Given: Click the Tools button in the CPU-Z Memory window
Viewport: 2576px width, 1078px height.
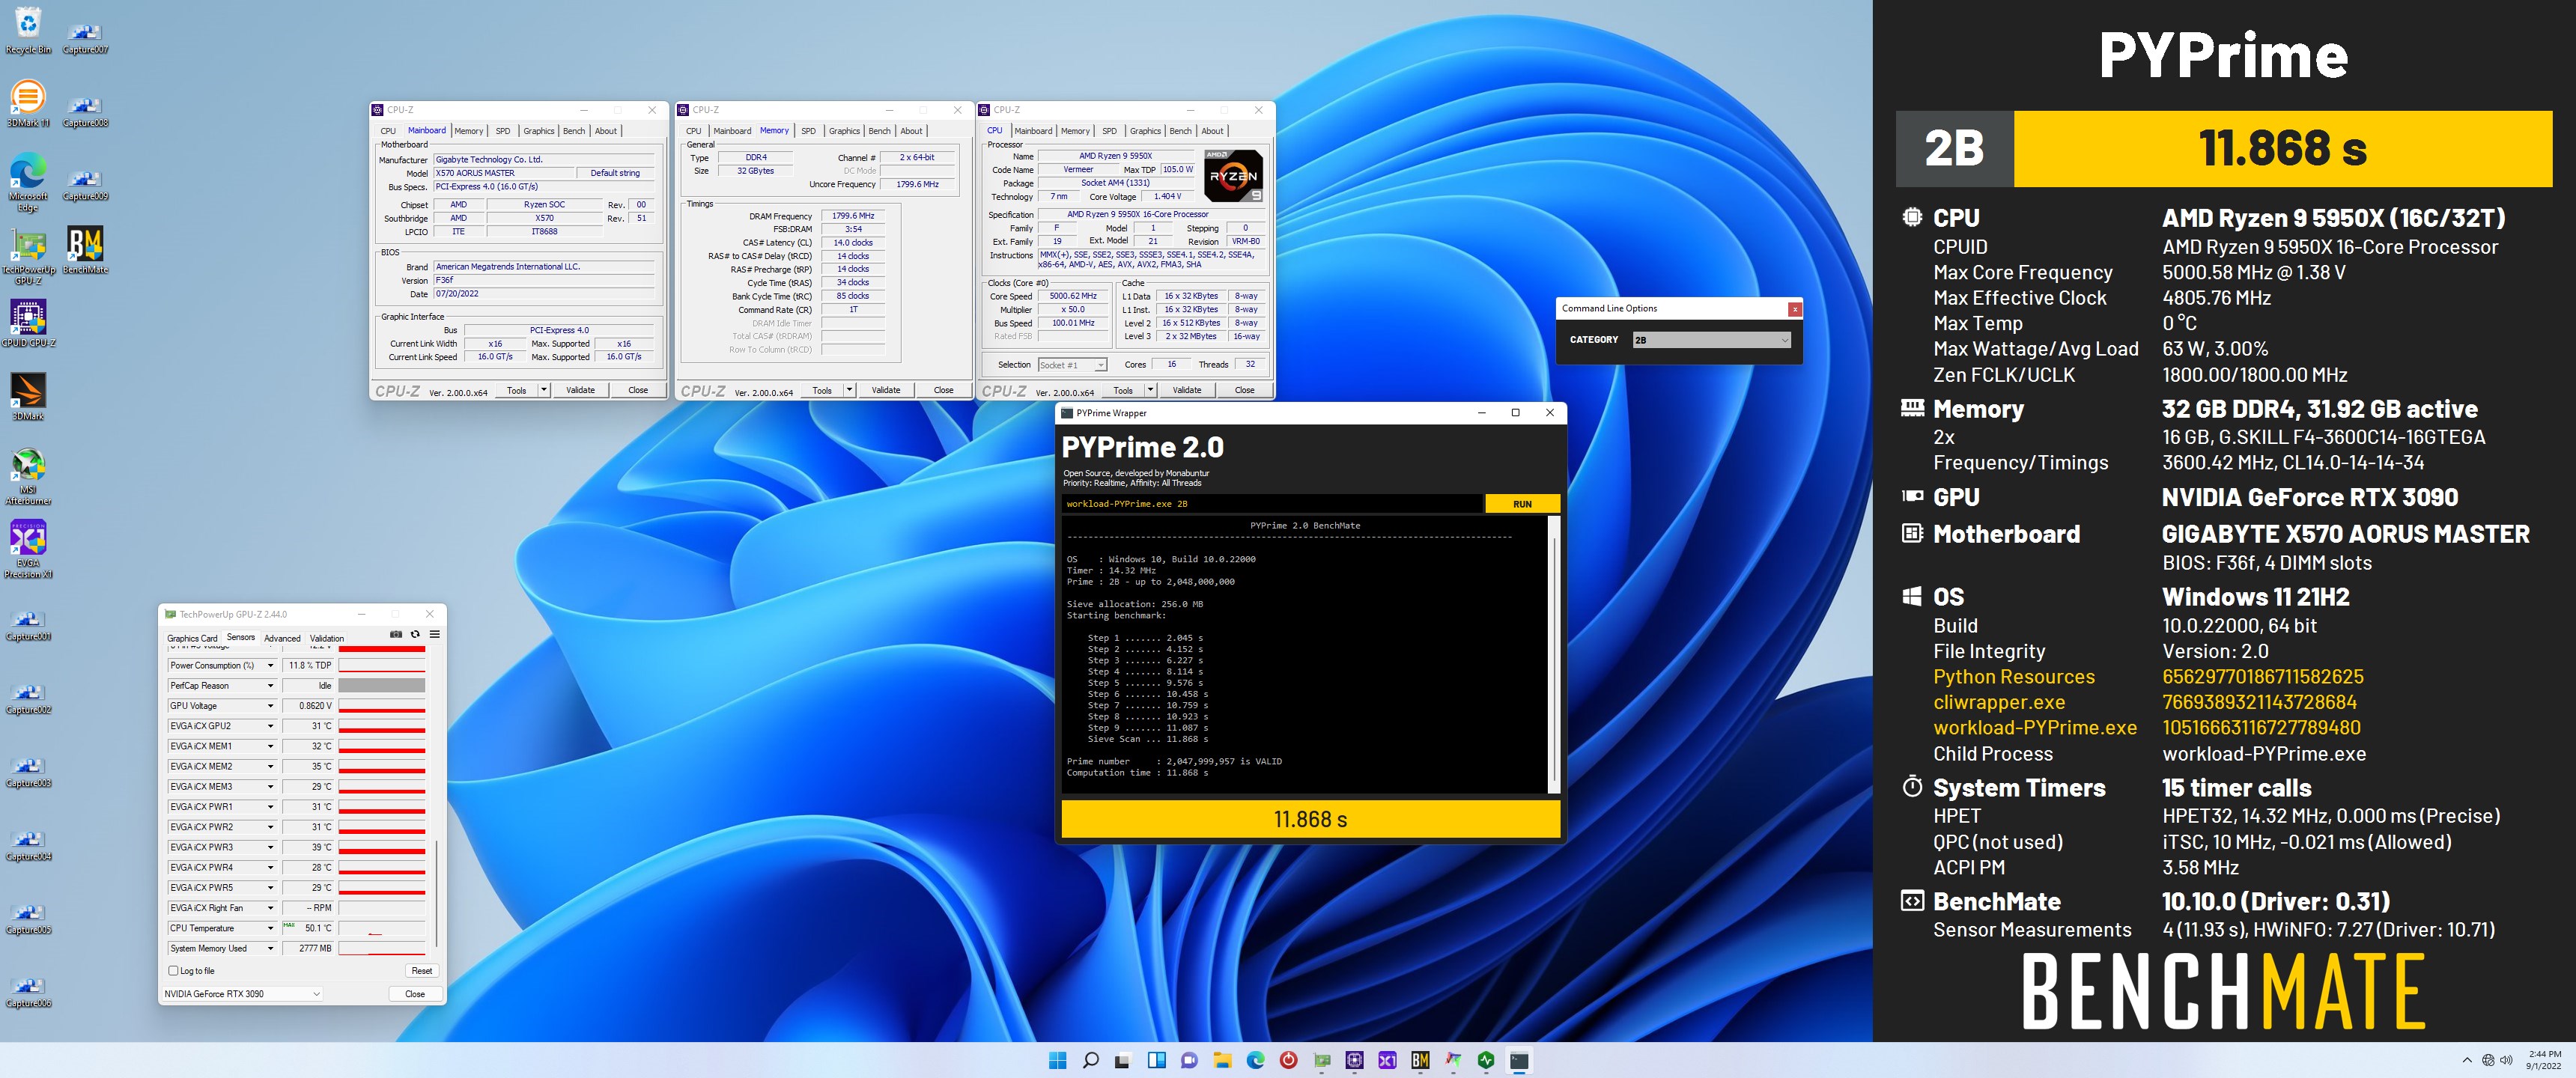Looking at the screenshot, I should point(821,390).
